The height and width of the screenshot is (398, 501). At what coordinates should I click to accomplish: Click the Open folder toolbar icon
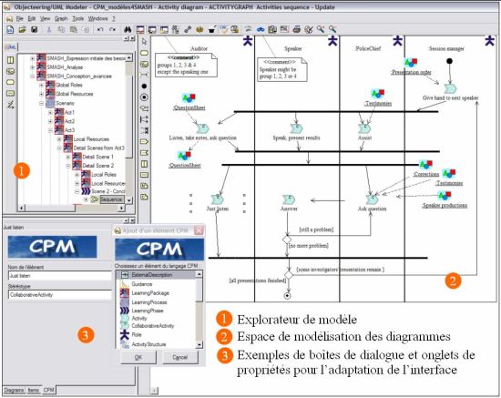pyautogui.click(x=22, y=30)
